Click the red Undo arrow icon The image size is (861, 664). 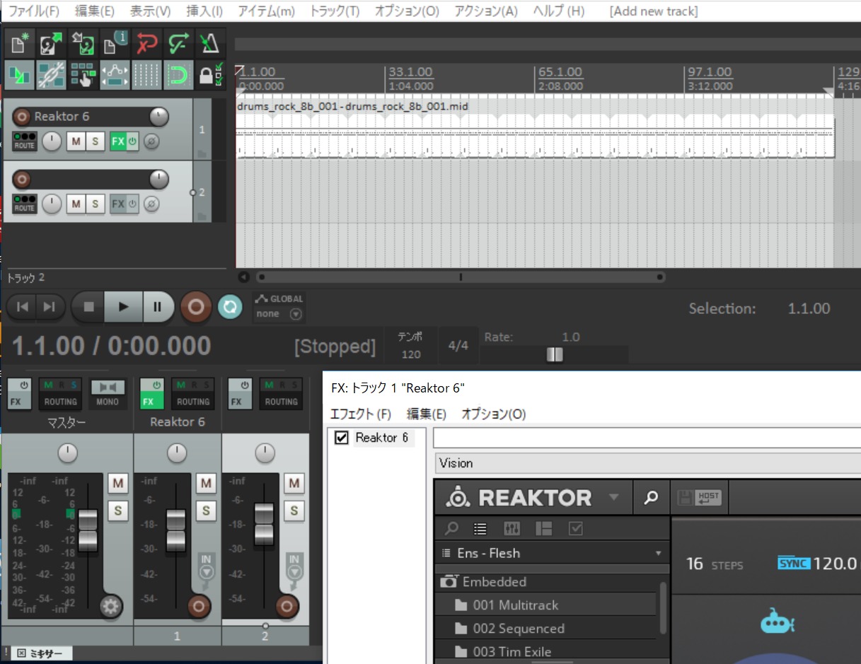tap(147, 44)
